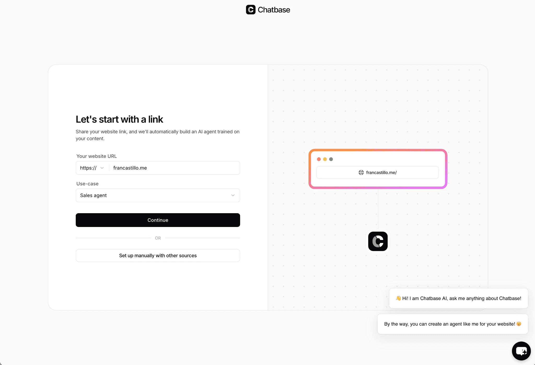Click the gray dot in browser preview
The height and width of the screenshot is (365, 535).
point(331,159)
